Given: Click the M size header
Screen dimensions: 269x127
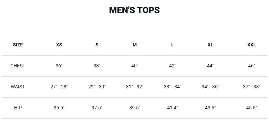Looking at the screenshot, I should point(135,45).
